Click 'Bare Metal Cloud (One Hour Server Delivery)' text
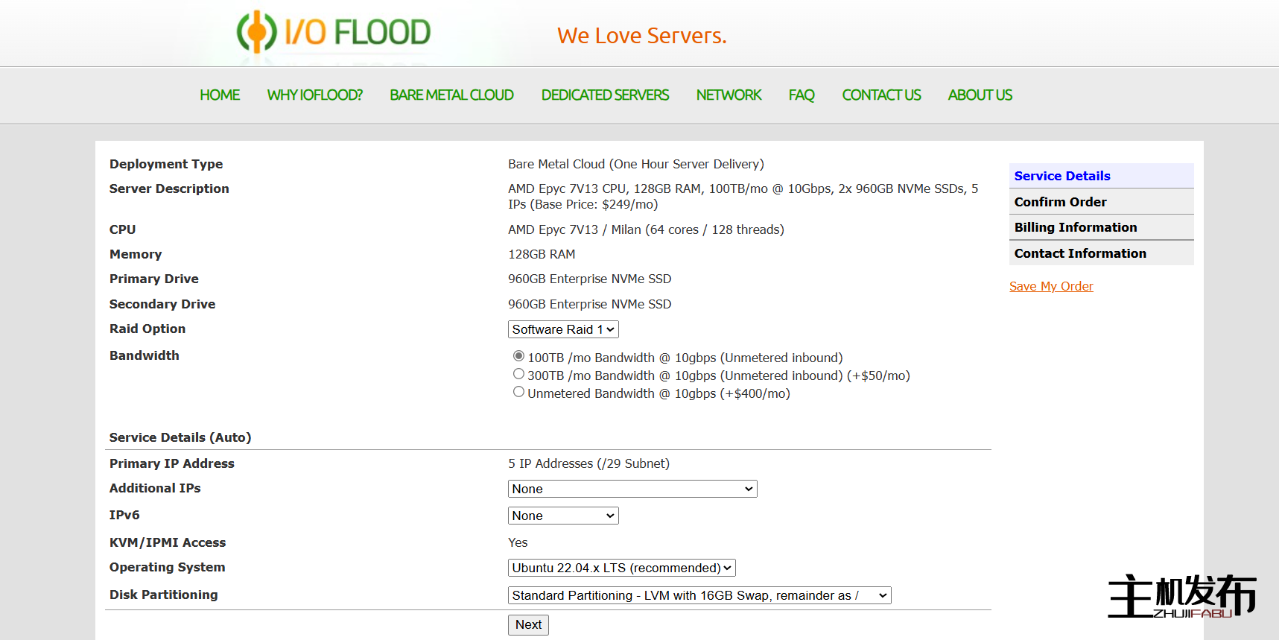Viewport: 1279px width, 640px height. point(636,164)
